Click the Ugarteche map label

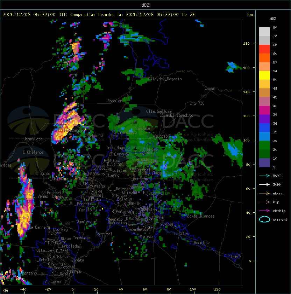tap(86, 221)
